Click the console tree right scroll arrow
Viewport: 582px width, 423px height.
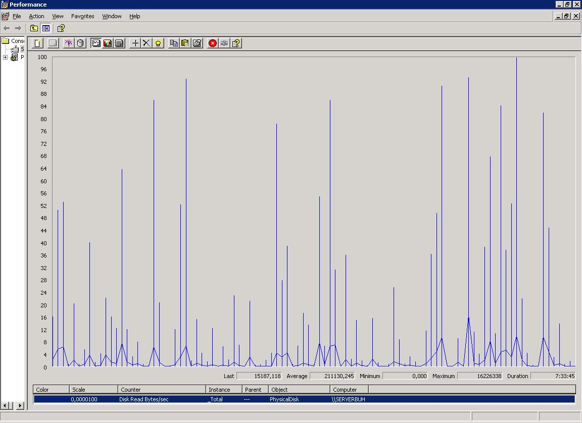20,405
